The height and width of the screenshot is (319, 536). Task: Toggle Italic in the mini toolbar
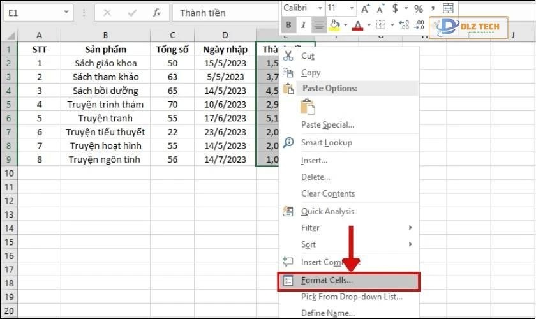(x=303, y=25)
